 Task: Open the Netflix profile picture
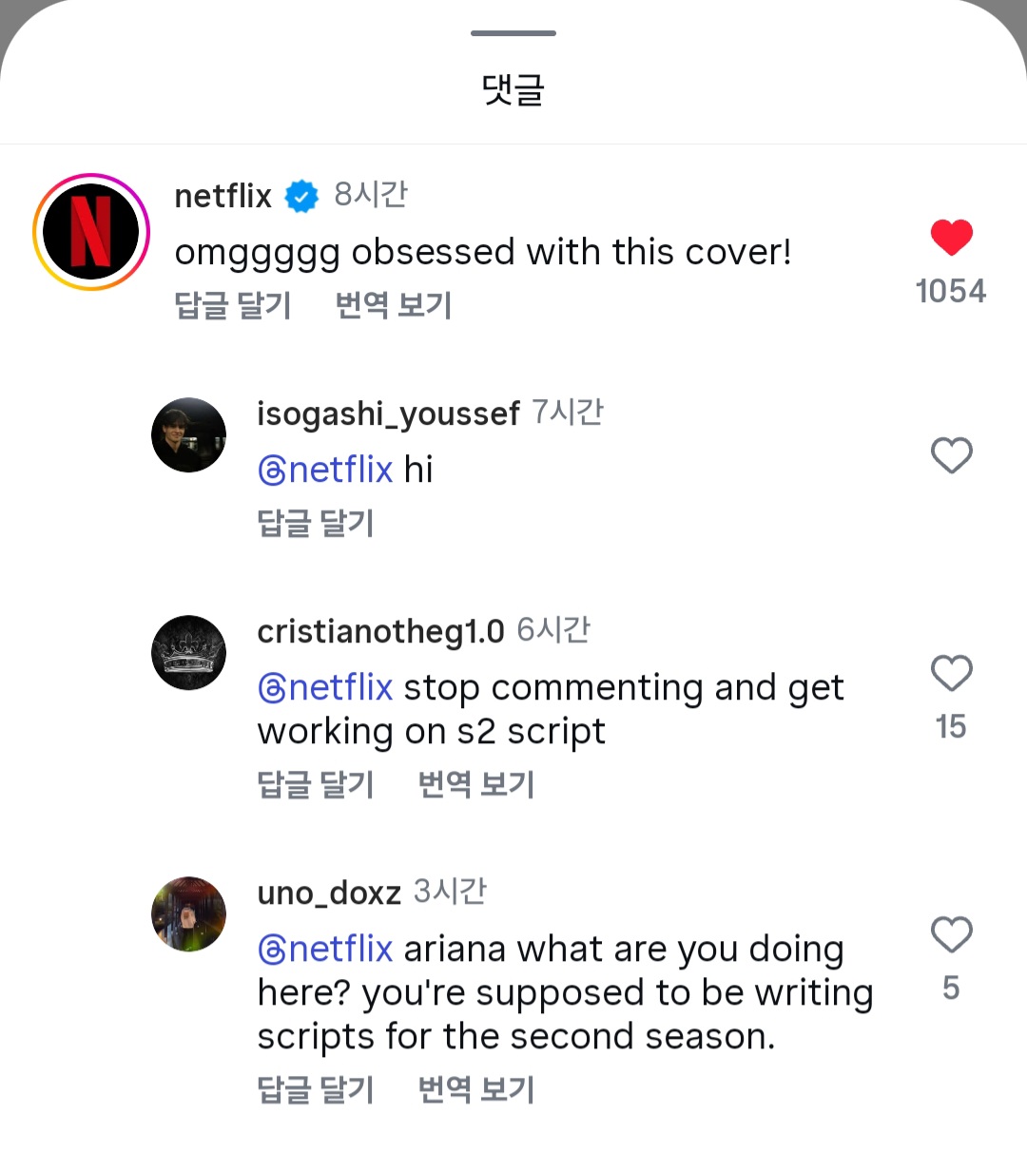pos(91,232)
